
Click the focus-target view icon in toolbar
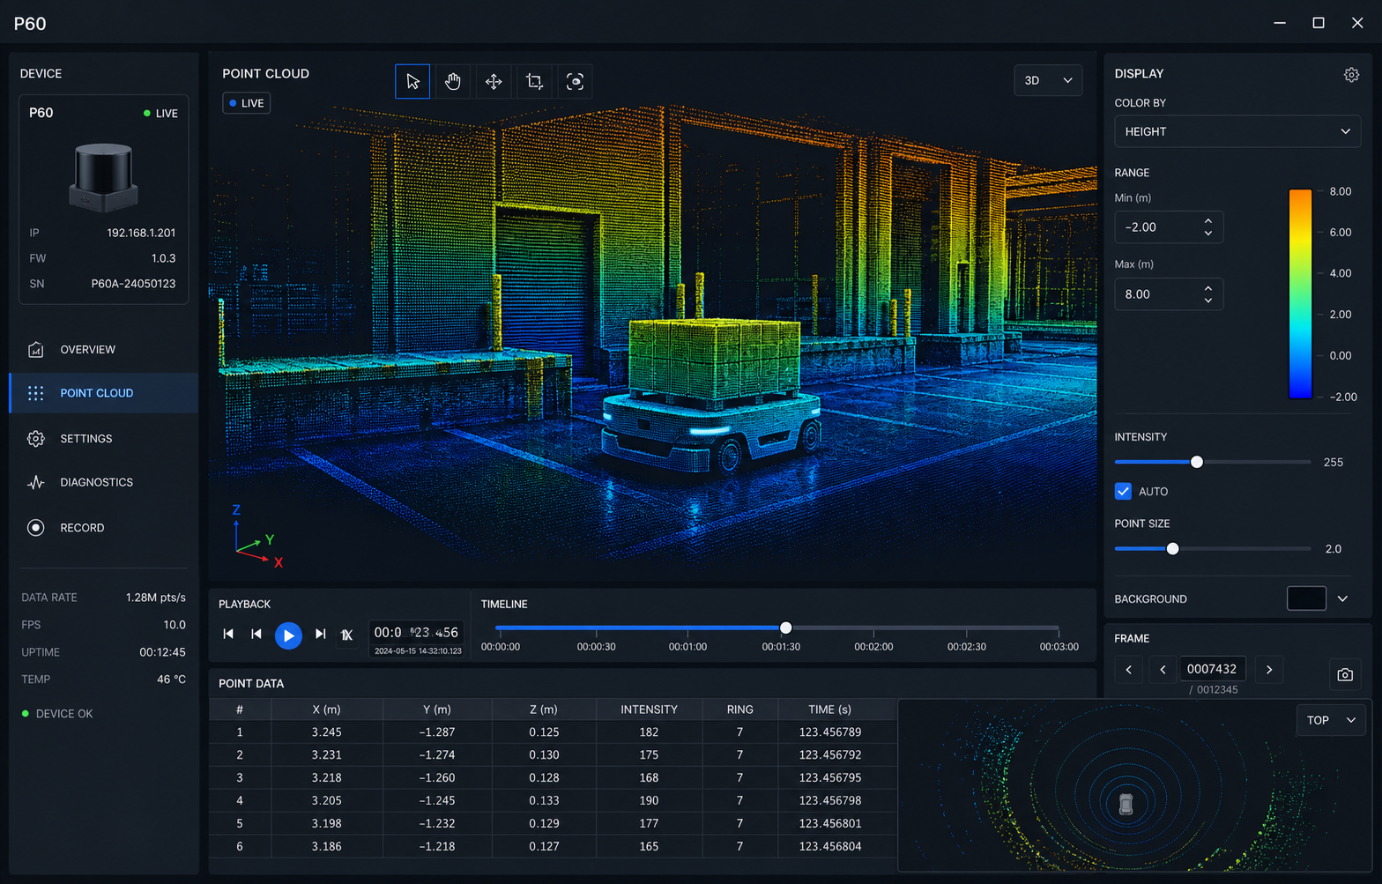coord(575,81)
